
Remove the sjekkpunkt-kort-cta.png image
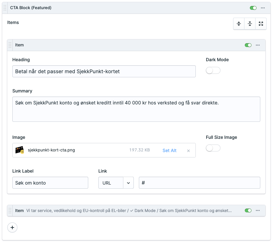click(x=189, y=151)
